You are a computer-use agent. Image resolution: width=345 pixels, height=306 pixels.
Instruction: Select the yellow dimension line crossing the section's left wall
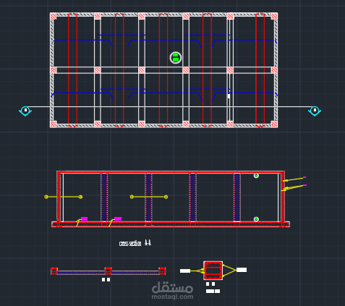(x=64, y=197)
